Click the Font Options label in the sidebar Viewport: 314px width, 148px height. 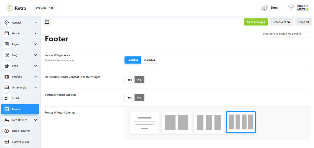(20, 120)
